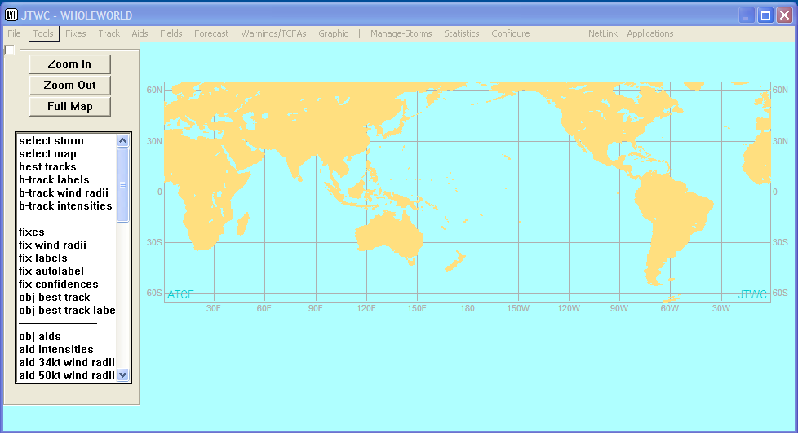Open the Tools menu
The width and height of the screenshot is (798, 433).
43,33
